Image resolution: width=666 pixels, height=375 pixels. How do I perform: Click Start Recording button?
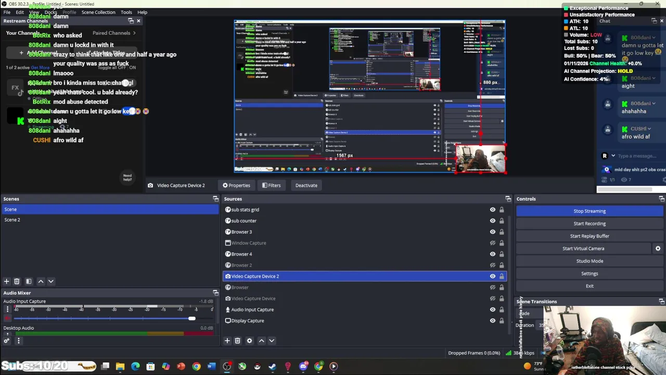click(x=590, y=223)
